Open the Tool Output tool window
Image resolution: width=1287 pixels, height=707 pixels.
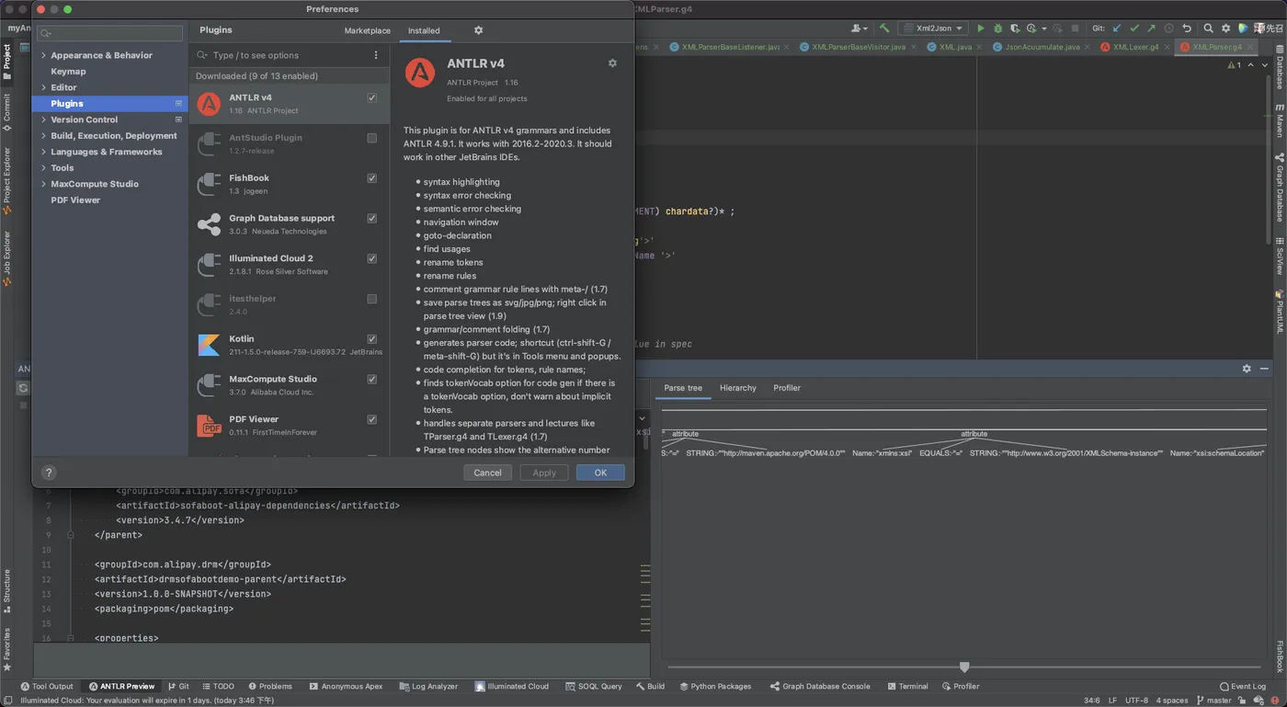(x=47, y=686)
